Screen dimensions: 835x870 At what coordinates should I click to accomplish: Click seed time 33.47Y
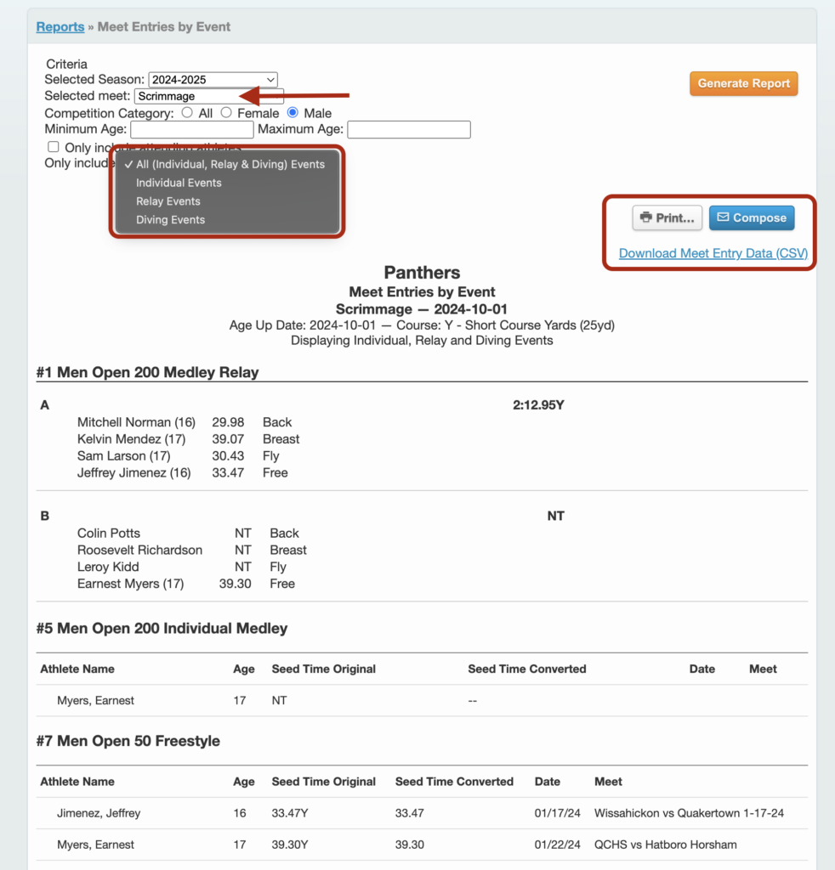pyautogui.click(x=290, y=813)
